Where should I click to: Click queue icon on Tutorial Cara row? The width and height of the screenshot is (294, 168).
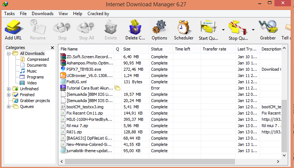tap(117, 88)
